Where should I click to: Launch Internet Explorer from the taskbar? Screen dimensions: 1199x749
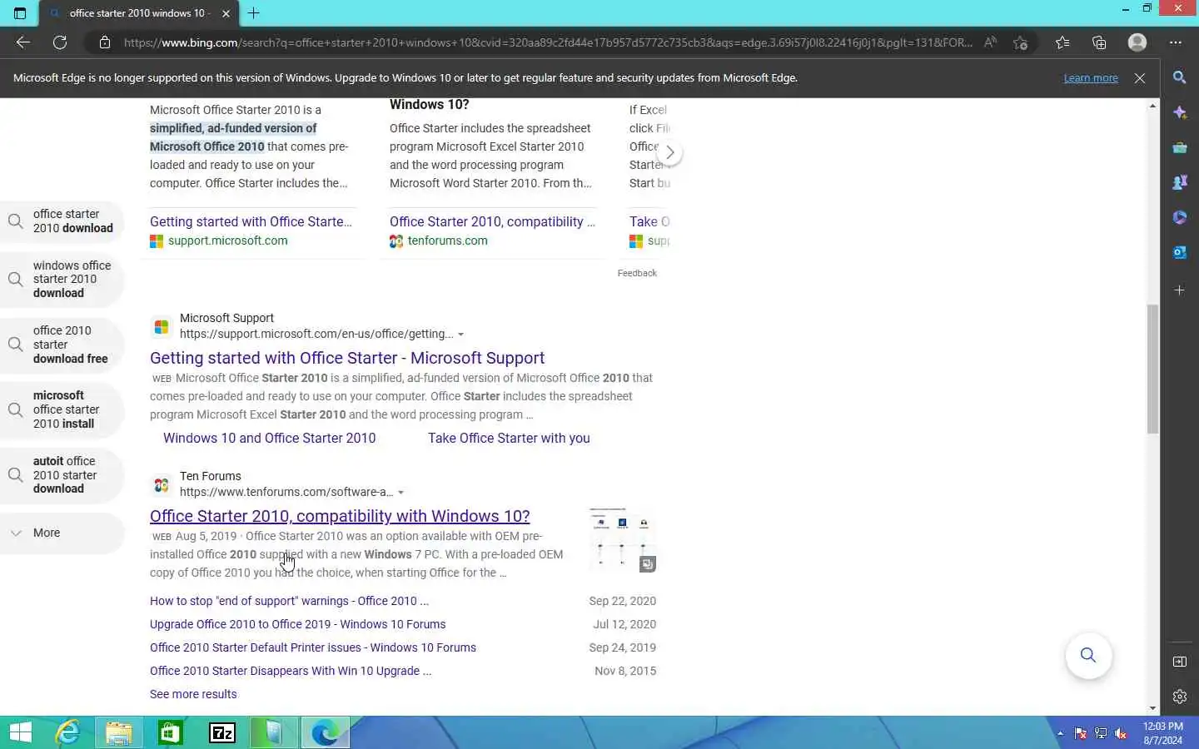67,732
